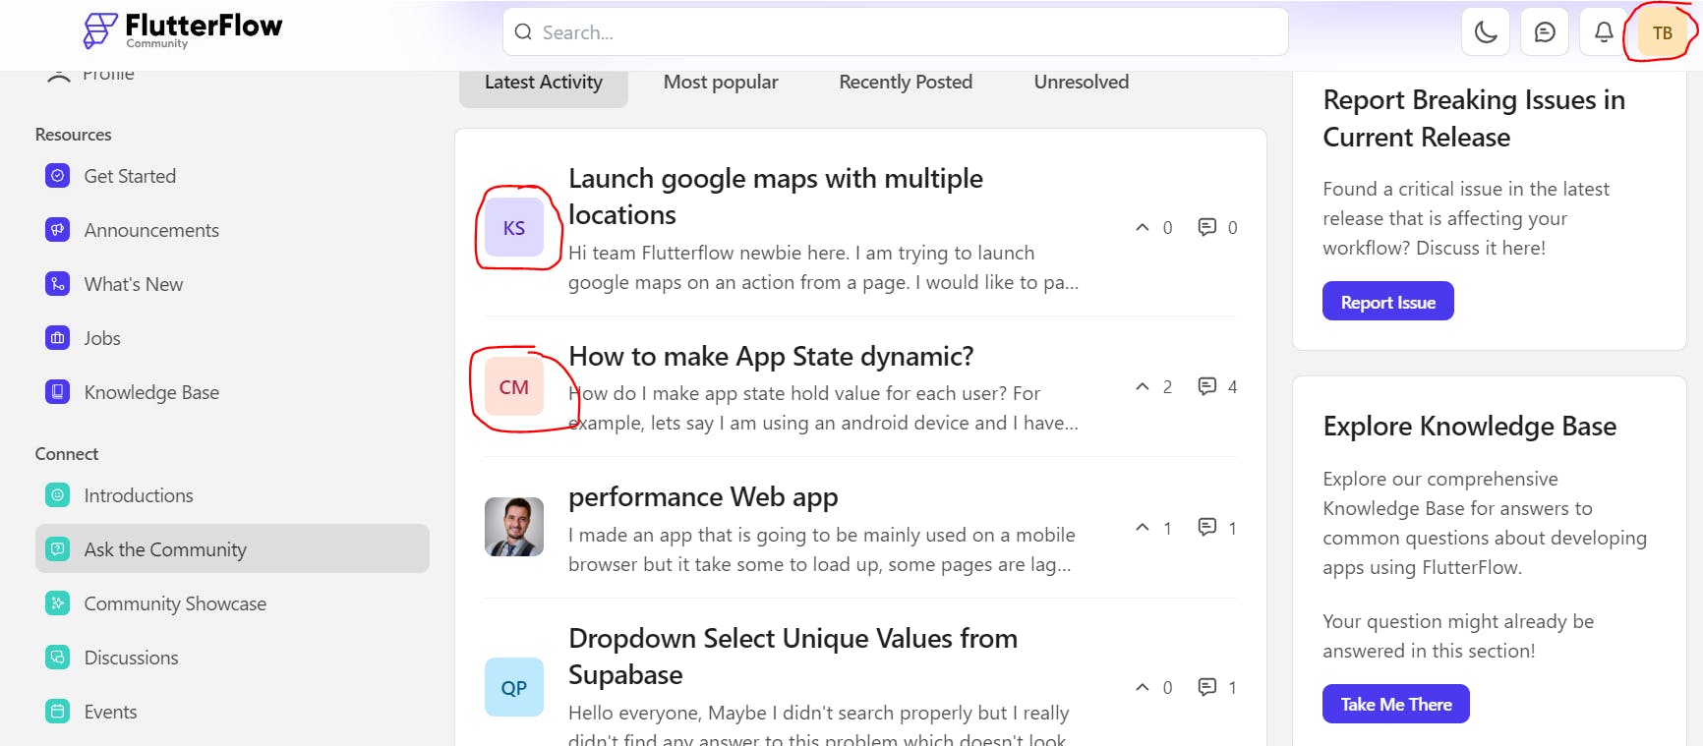Open the TB user profile avatar
Screen dimensions: 1703x746
[1662, 32]
